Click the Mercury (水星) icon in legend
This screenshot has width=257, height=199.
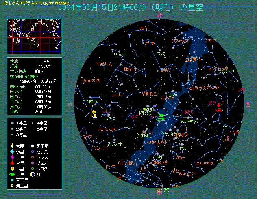pyautogui.click(x=12, y=151)
